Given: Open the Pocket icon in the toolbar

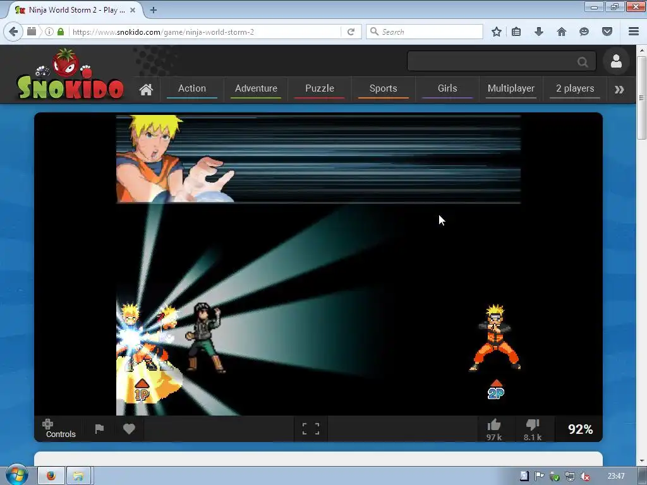Looking at the screenshot, I should (607, 32).
